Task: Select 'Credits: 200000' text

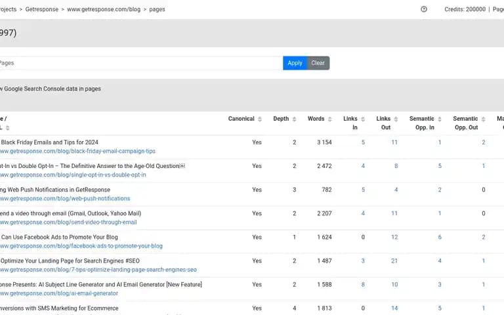Action: (x=465, y=9)
